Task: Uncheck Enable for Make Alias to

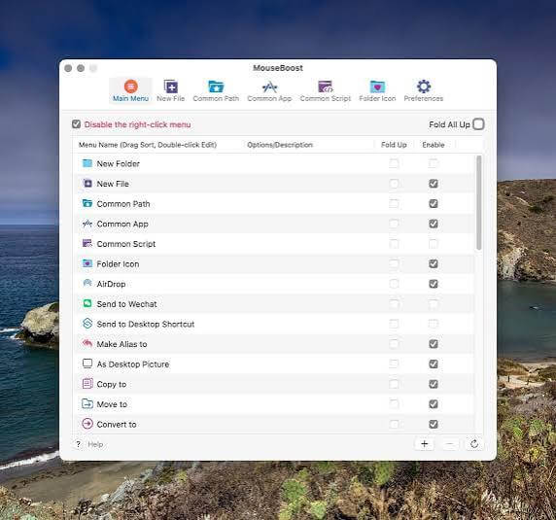Action: click(433, 344)
